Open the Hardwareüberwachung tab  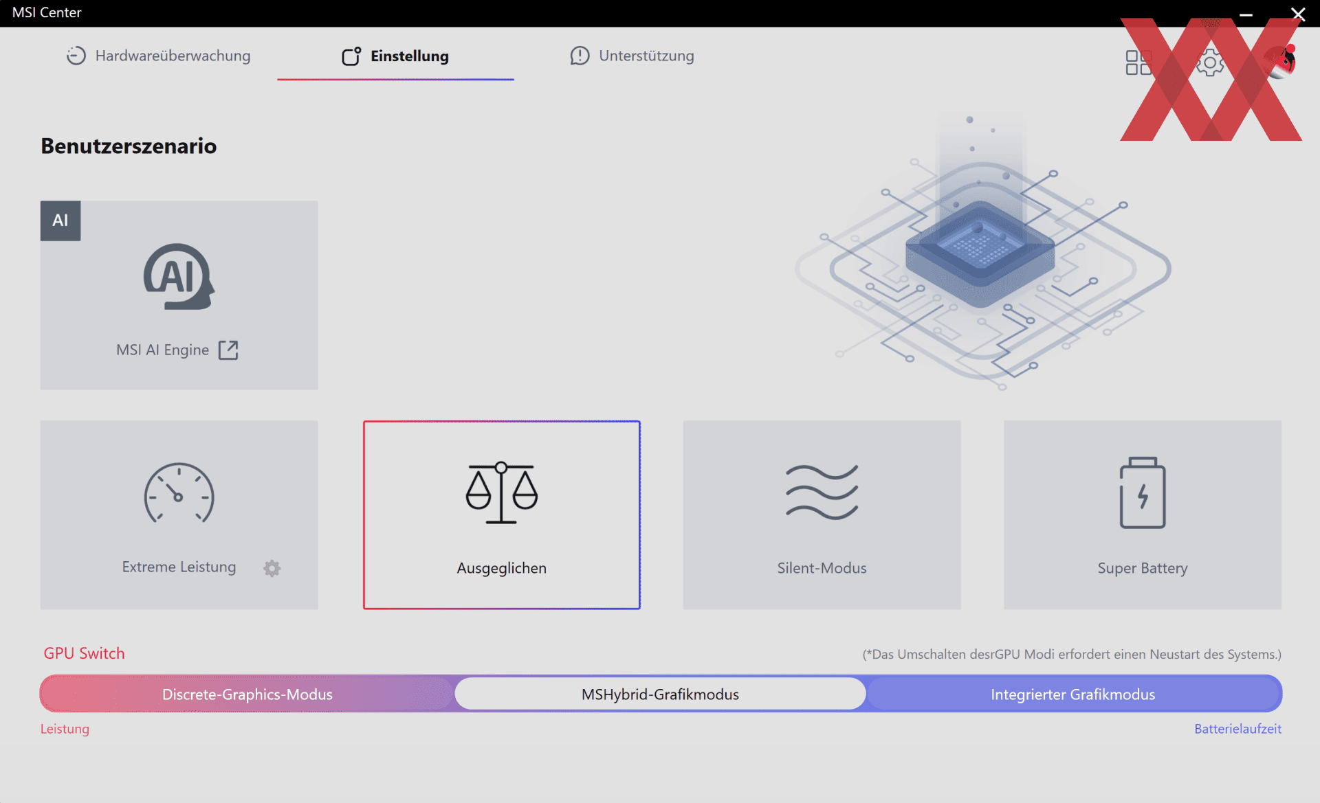coord(158,56)
